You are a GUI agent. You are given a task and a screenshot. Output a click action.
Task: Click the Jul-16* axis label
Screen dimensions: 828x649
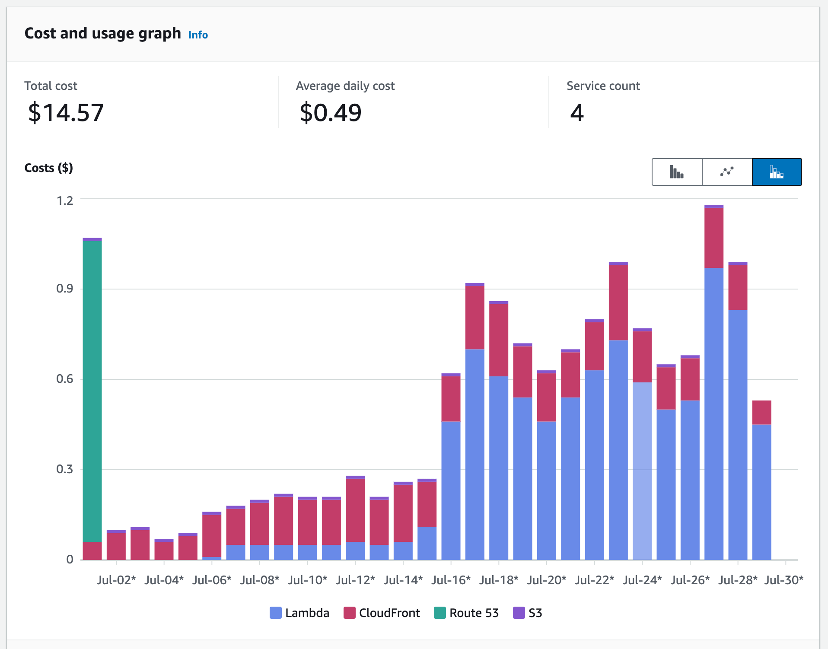451,580
